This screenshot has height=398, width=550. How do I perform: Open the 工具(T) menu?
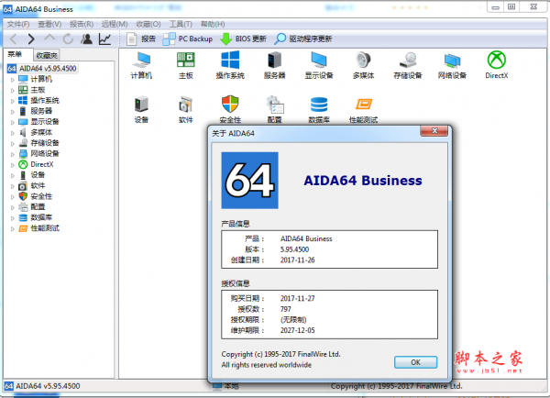tap(181, 24)
